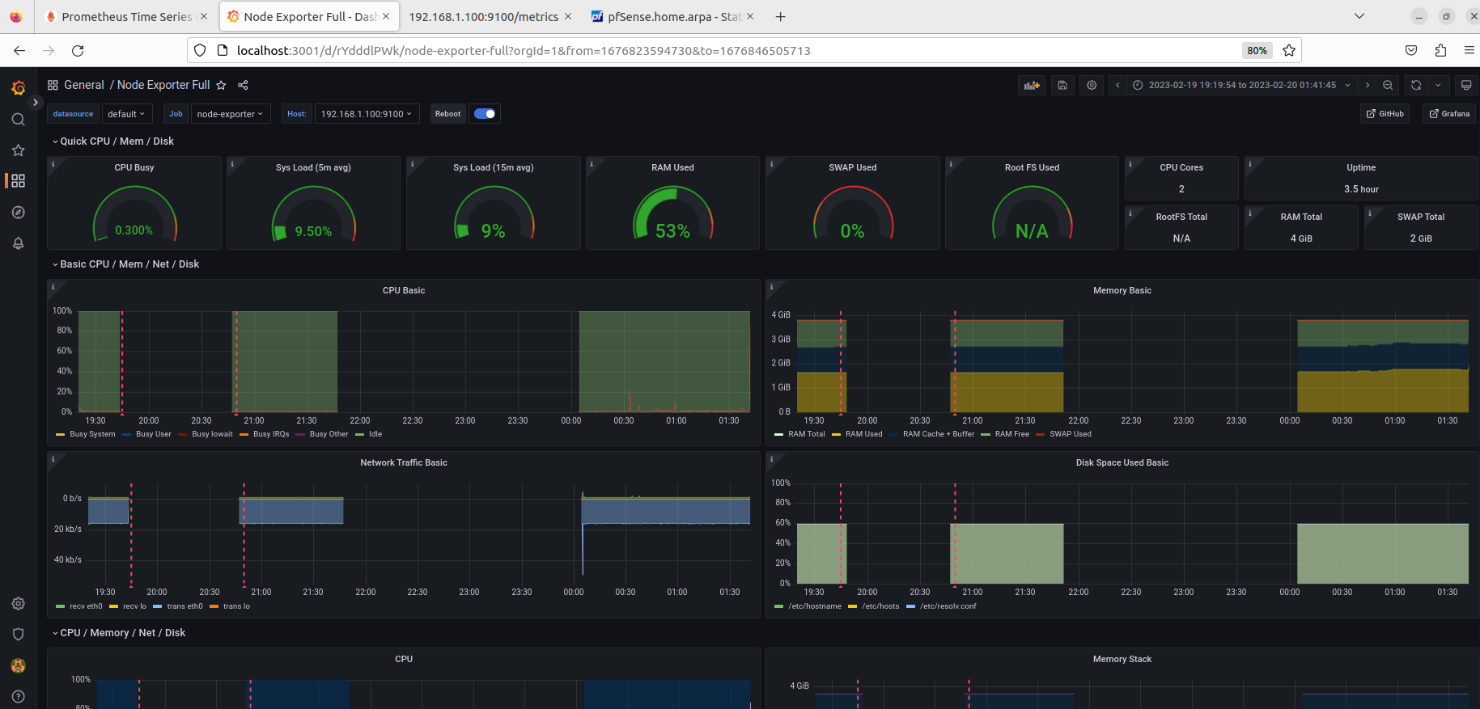Zoom out the time range
Screen dimensions: 1480x709
point(1388,85)
